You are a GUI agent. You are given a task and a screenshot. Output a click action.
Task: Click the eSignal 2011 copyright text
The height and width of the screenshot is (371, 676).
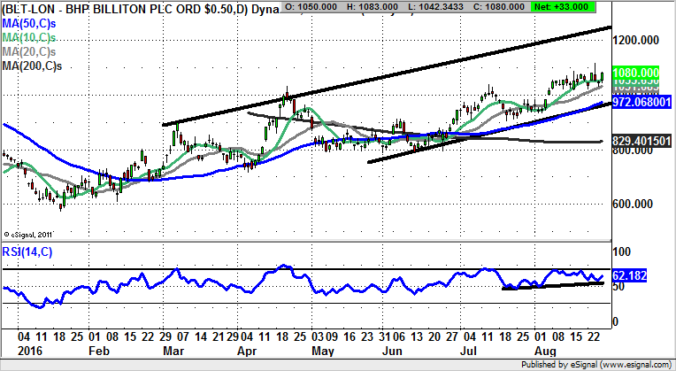click(31, 234)
